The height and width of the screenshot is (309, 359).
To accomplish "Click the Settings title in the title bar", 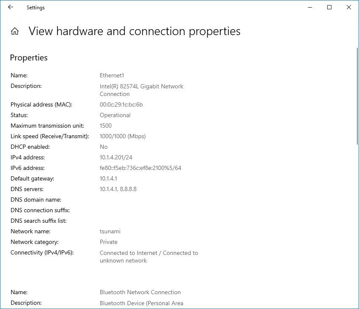I will [x=35, y=7].
